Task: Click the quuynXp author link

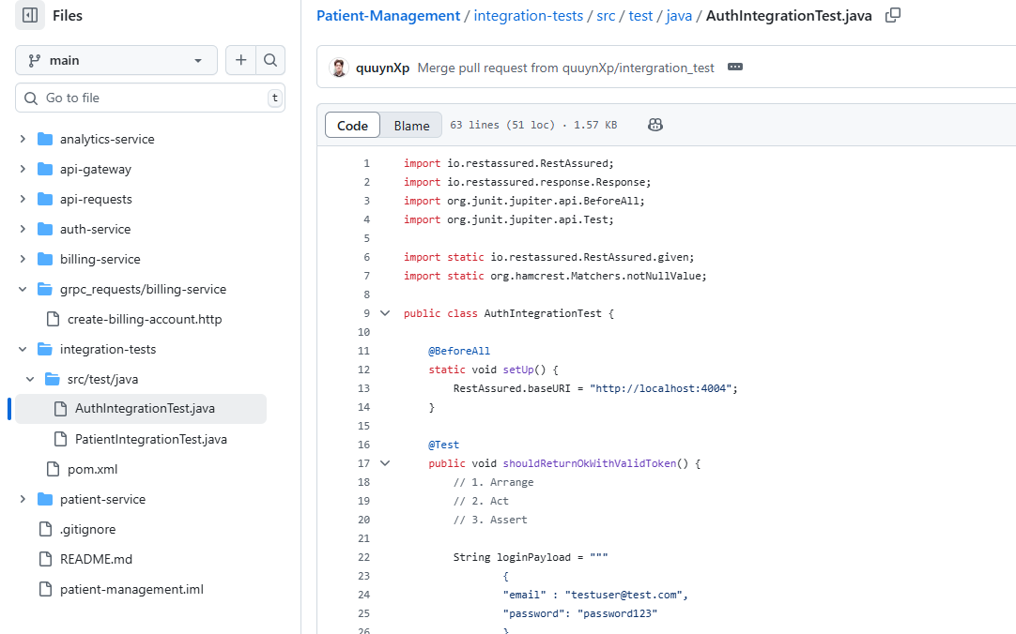Action: [382, 68]
